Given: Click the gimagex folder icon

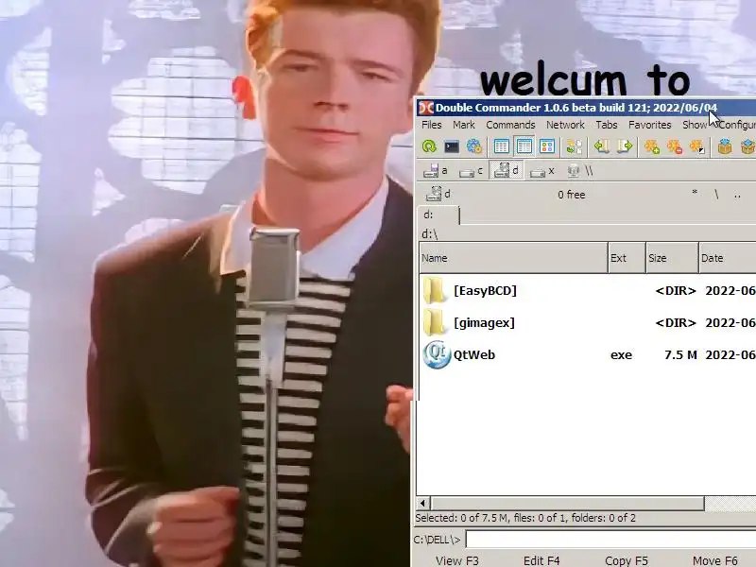Looking at the screenshot, I should click(434, 322).
